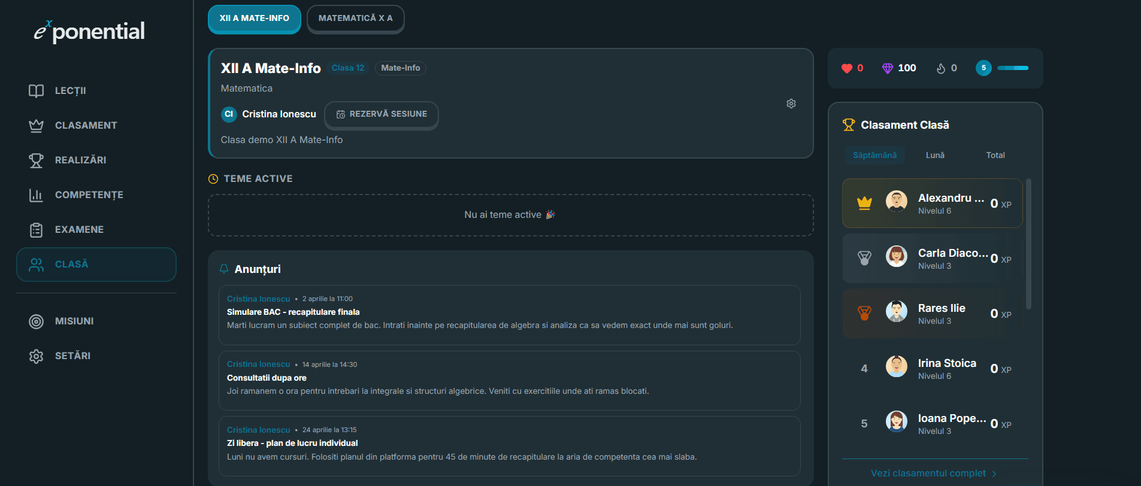
Task: Select the Săptămână leaderboard tab
Action: pyautogui.click(x=875, y=155)
